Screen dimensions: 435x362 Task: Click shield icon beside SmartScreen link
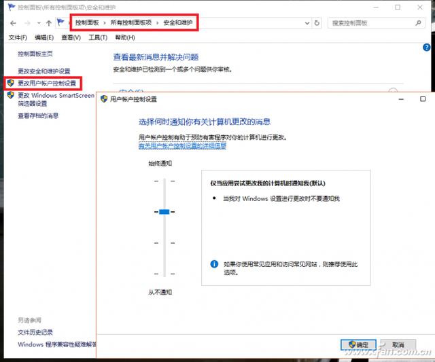tap(11, 95)
